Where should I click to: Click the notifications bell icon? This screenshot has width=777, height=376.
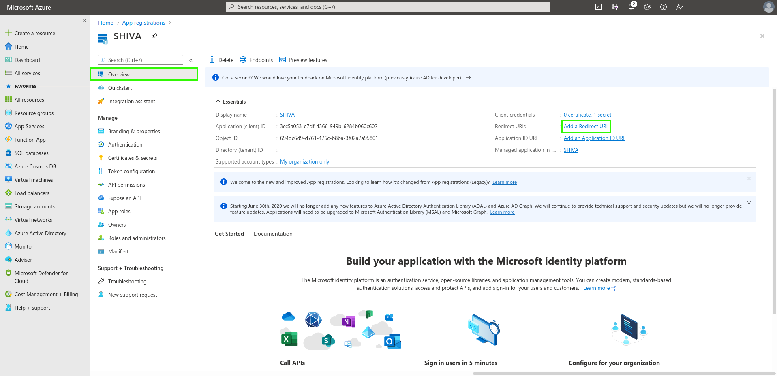tap(631, 7)
